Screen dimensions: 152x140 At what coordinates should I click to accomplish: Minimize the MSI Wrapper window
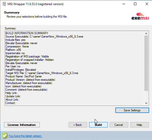pos(124,4)
